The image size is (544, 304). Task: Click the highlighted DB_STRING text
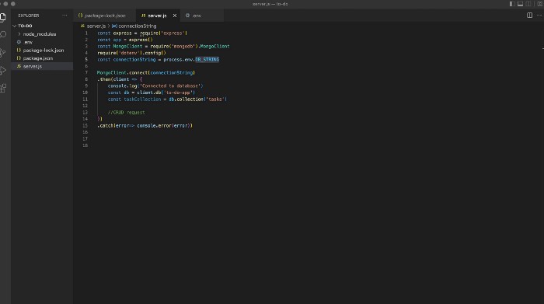tap(207, 60)
